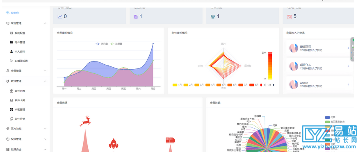
Task: Open 软件列表 icon in sidebar
Action: click(11, 91)
